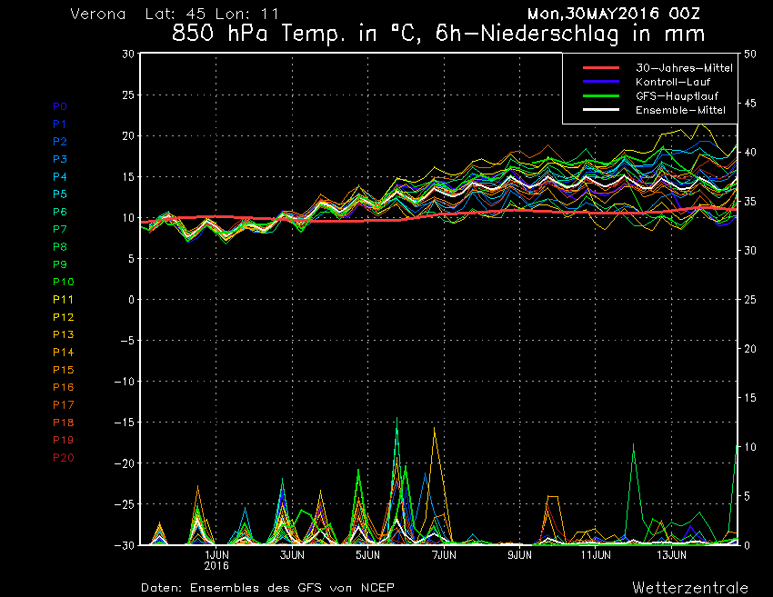
Task: Select the P6 member label
Action: pyautogui.click(x=60, y=212)
